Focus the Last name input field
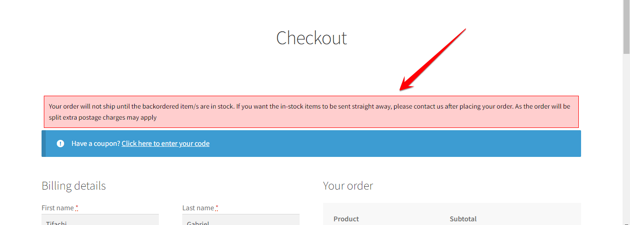The width and height of the screenshot is (630, 225). tap(241, 219)
